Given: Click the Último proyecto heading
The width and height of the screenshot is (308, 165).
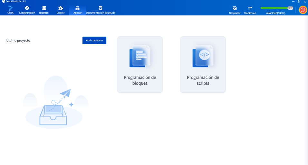Looking at the screenshot, I should pos(18,41).
